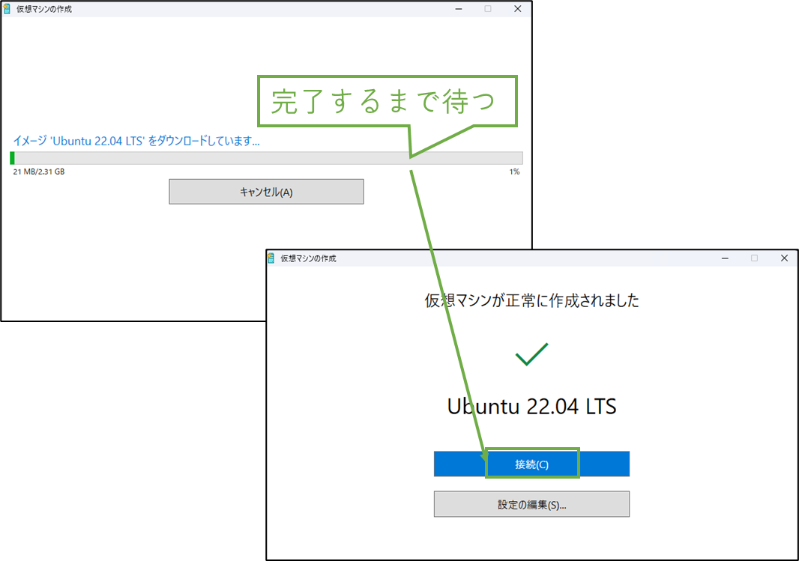Screen dimensions: 799x561
Task: Click the green checkmark success icon
Action: coord(531,355)
